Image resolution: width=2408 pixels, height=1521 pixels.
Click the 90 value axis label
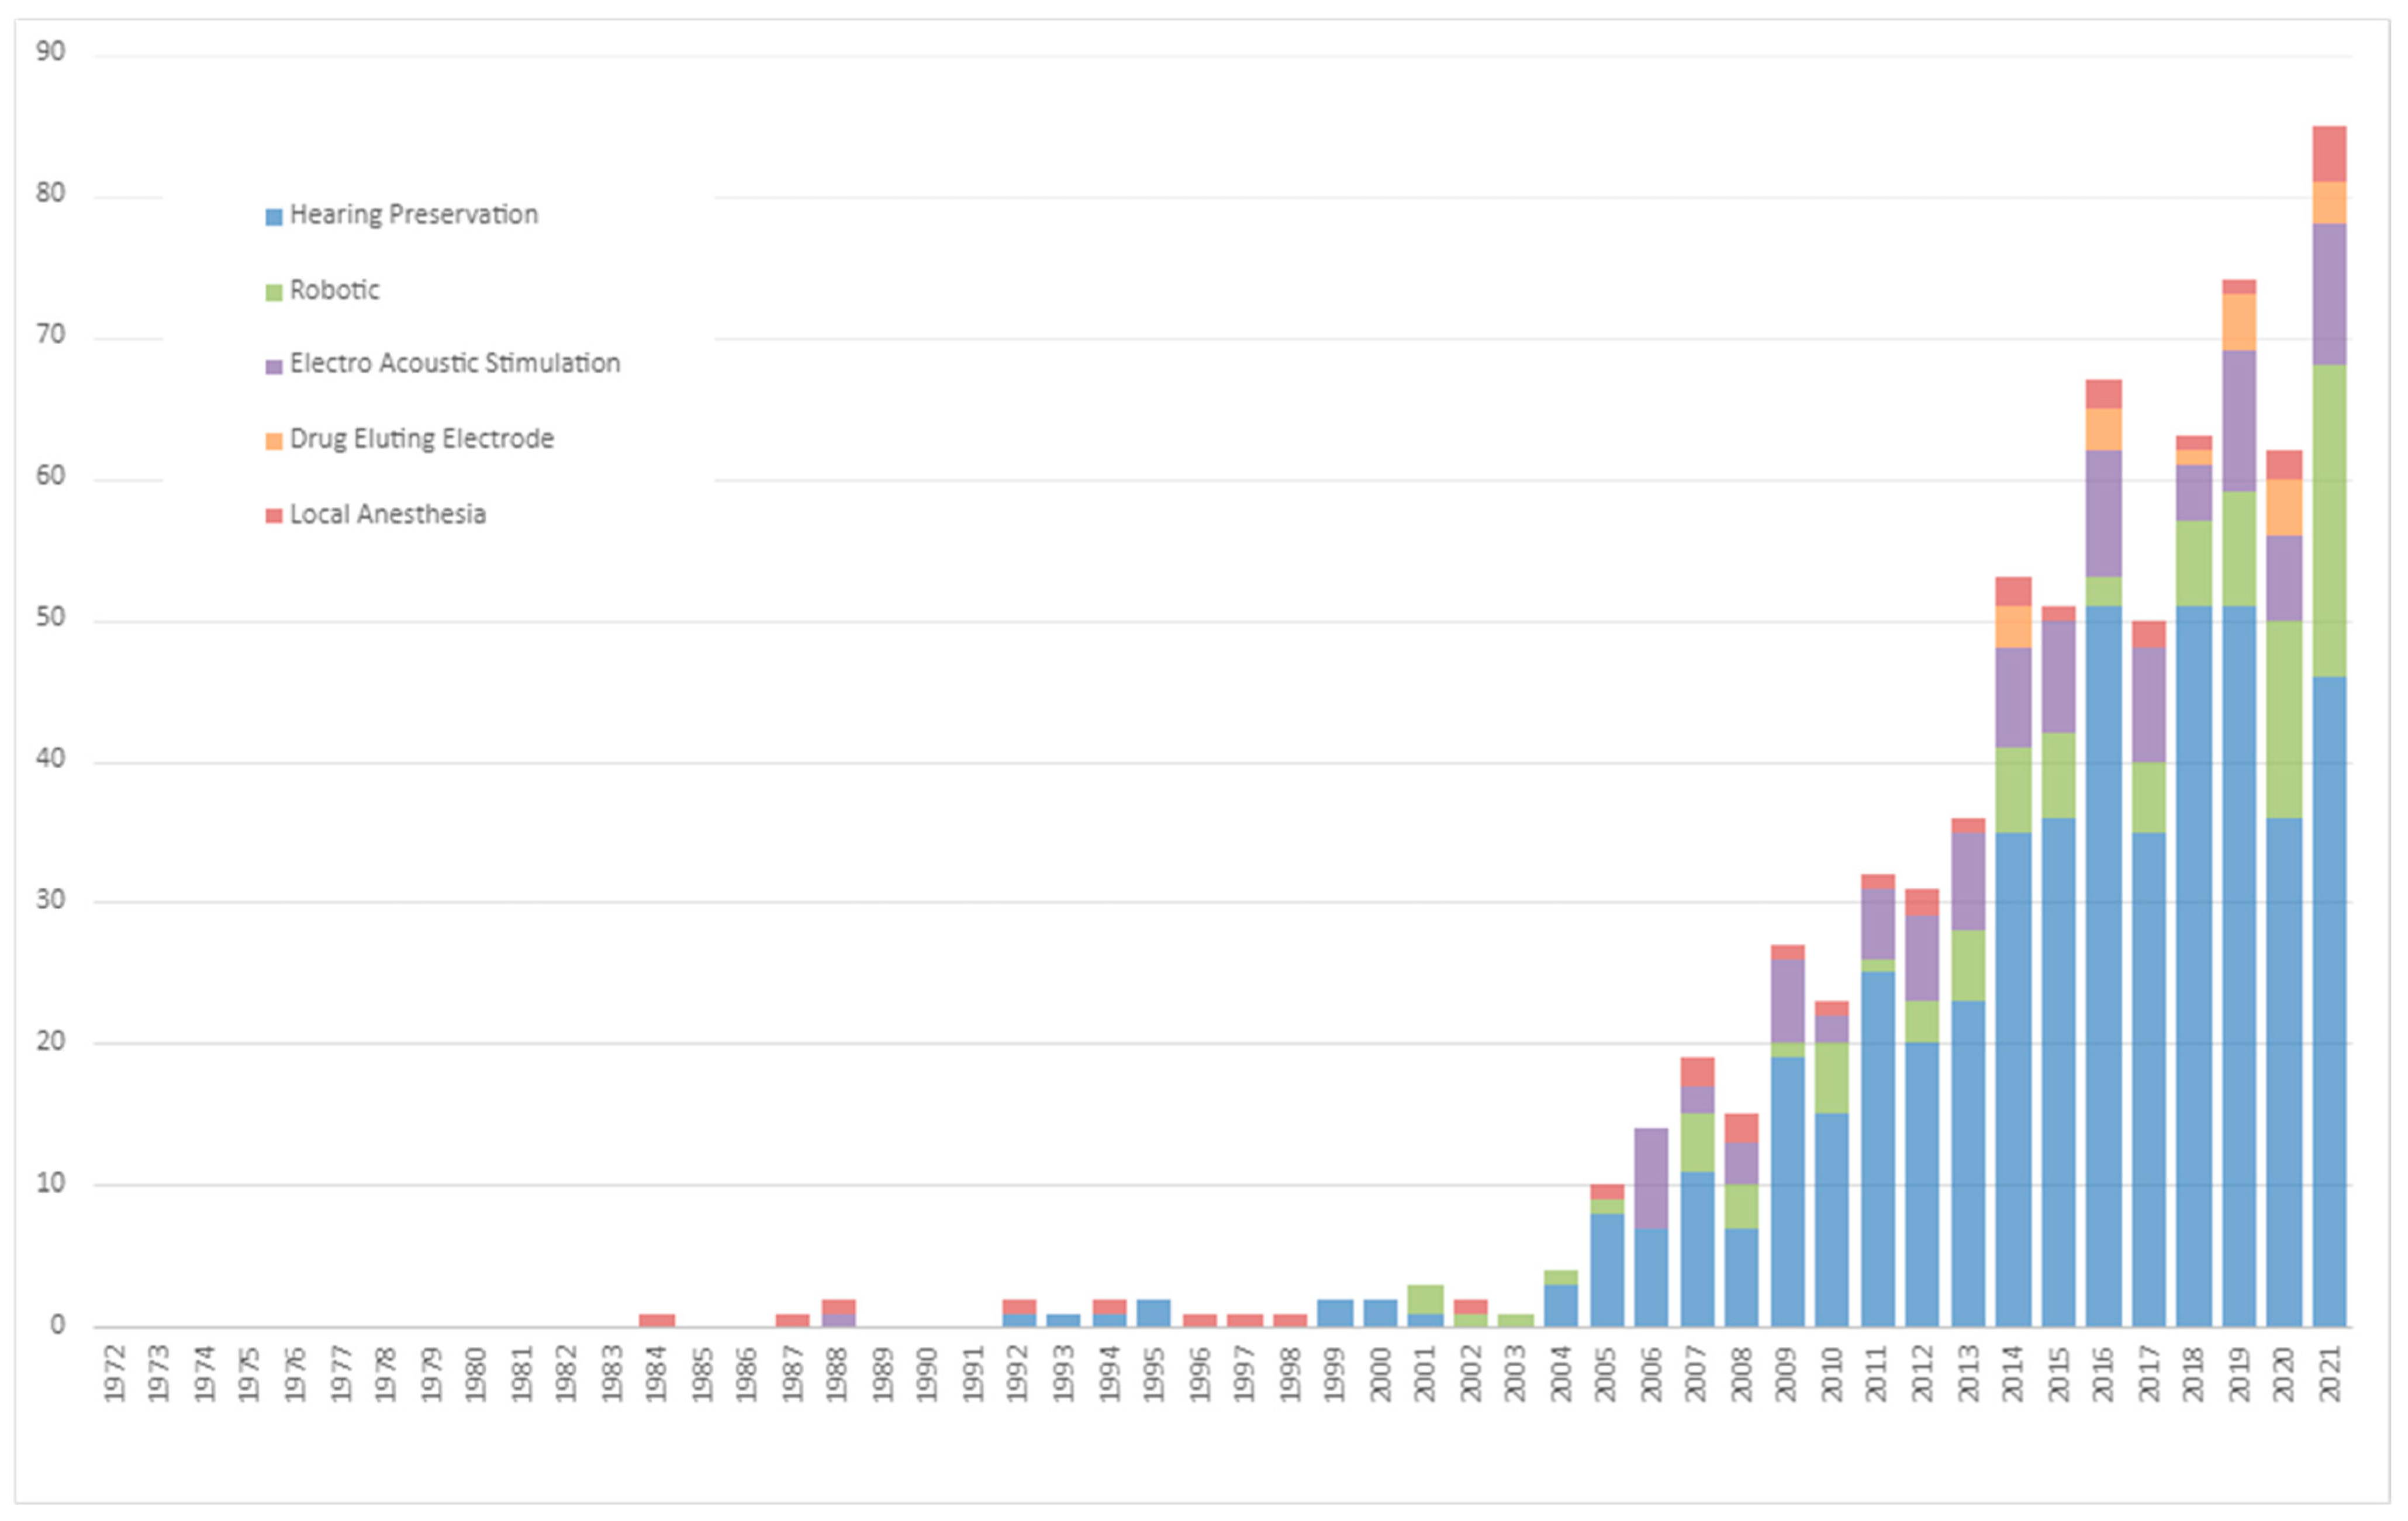(x=51, y=52)
